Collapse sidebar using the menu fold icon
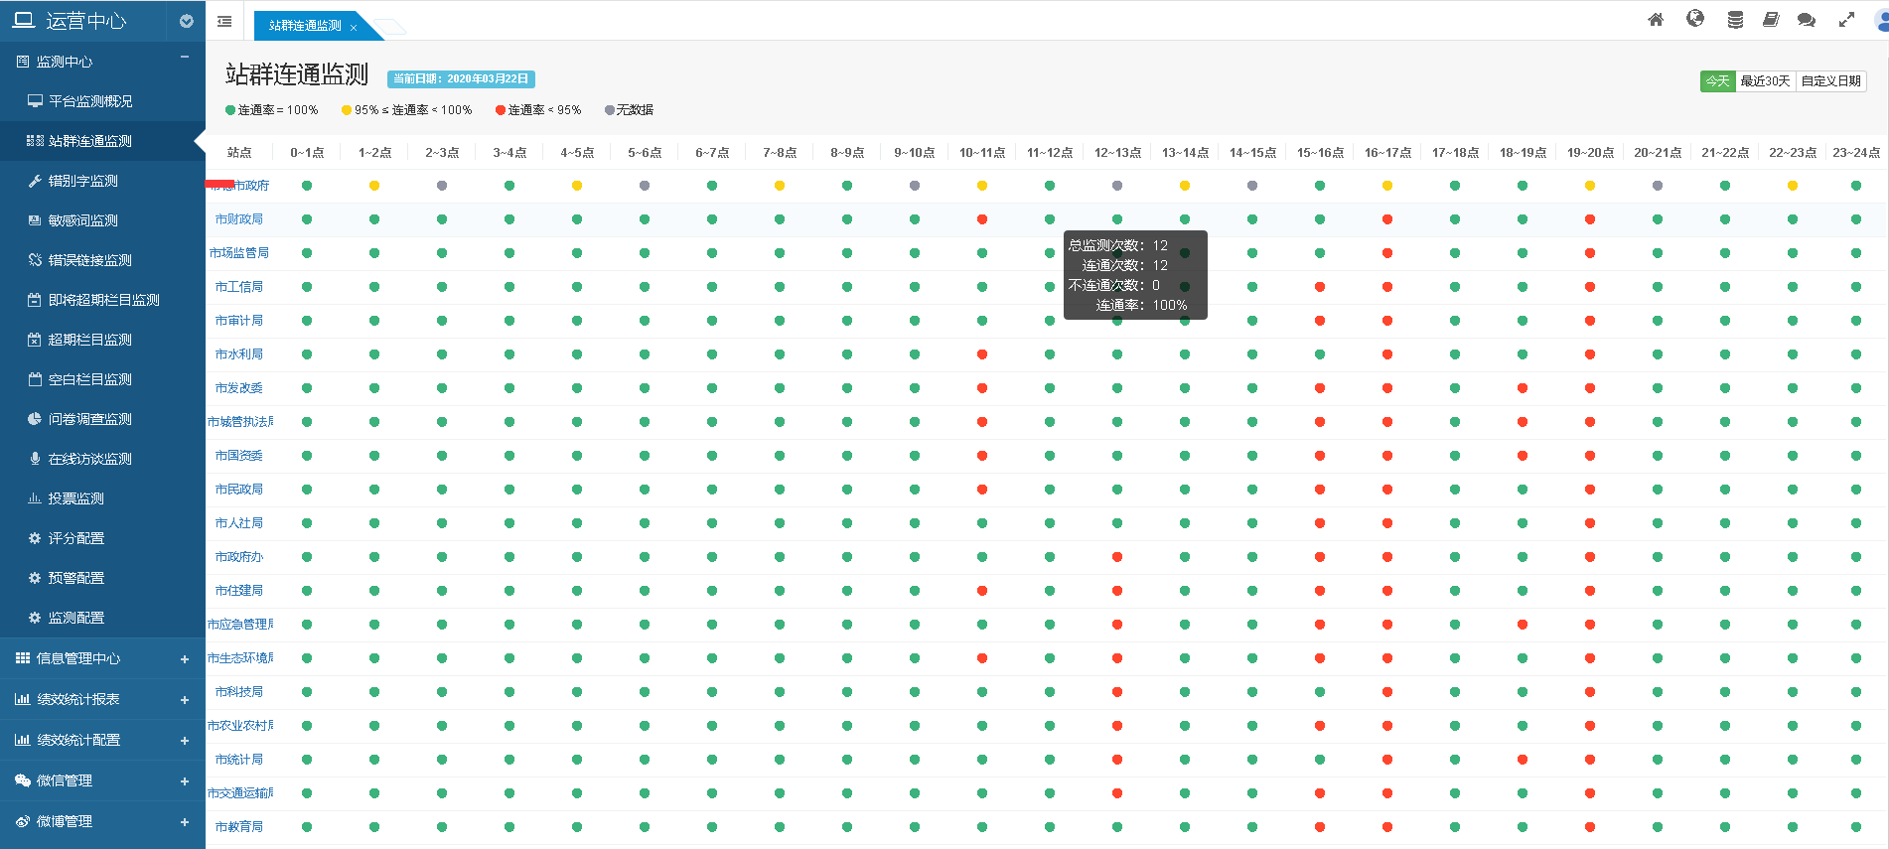The image size is (1889, 849). pos(224,21)
